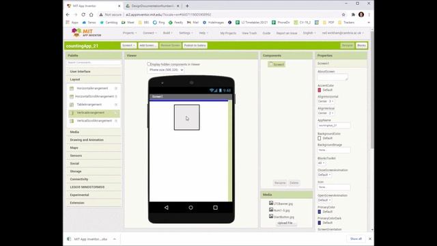437x246 pixels.
Task: Expand the Sensors palette section
Action: click(94, 156)
